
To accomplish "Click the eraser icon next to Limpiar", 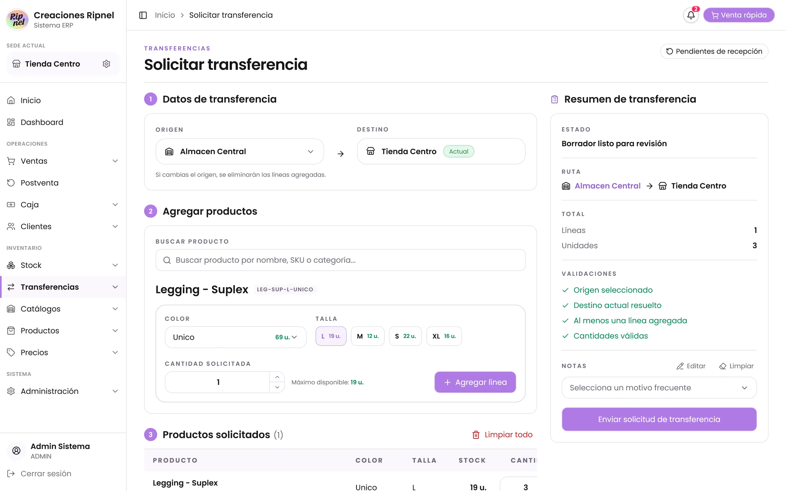I will pos(722,366).
